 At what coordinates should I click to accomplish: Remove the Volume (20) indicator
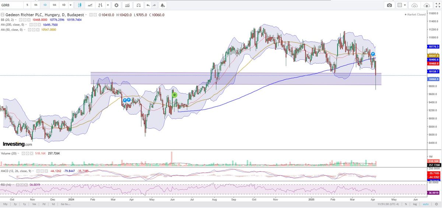pos(31,153)
